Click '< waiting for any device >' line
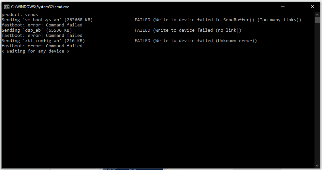 click(x=36, y=51)
